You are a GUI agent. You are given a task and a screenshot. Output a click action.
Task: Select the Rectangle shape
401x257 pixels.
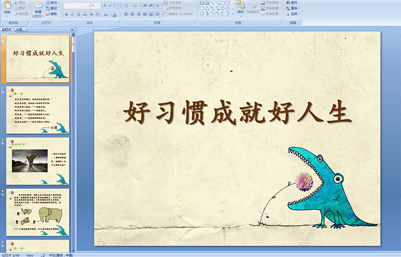223,3
